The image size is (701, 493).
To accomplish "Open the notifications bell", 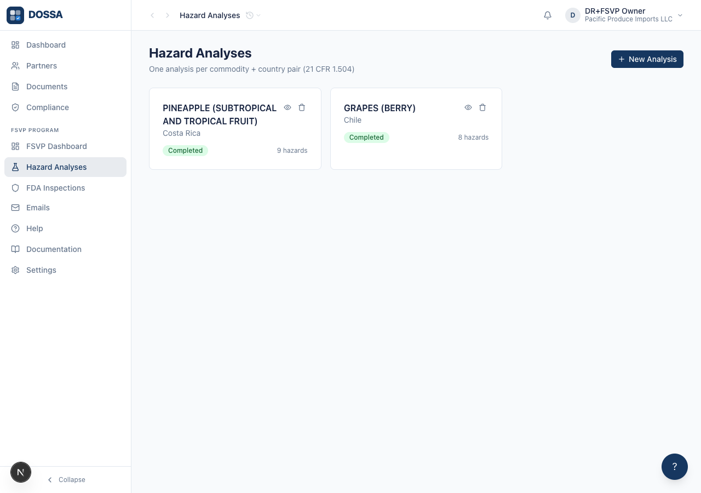I will click(548, 15).
